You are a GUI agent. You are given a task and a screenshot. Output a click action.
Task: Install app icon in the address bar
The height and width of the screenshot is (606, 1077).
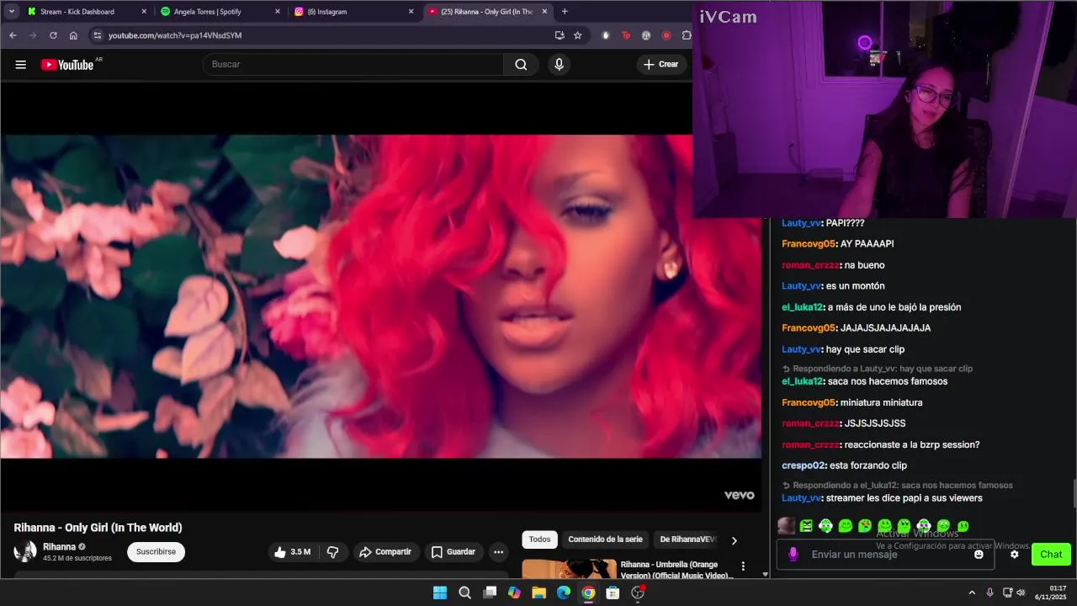click(x=560, y=35)
